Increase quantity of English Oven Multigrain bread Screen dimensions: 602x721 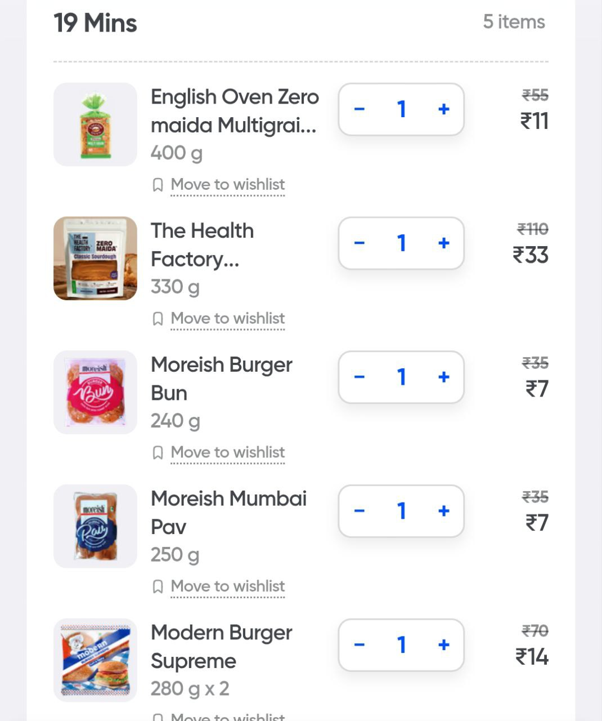[443, 109]
